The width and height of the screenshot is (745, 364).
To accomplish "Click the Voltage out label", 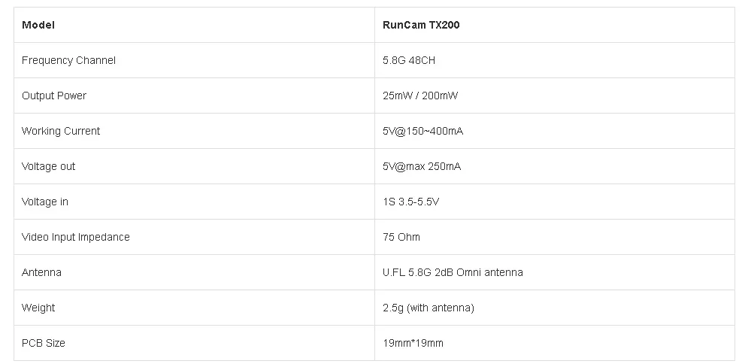I will (x=48, y=166).
